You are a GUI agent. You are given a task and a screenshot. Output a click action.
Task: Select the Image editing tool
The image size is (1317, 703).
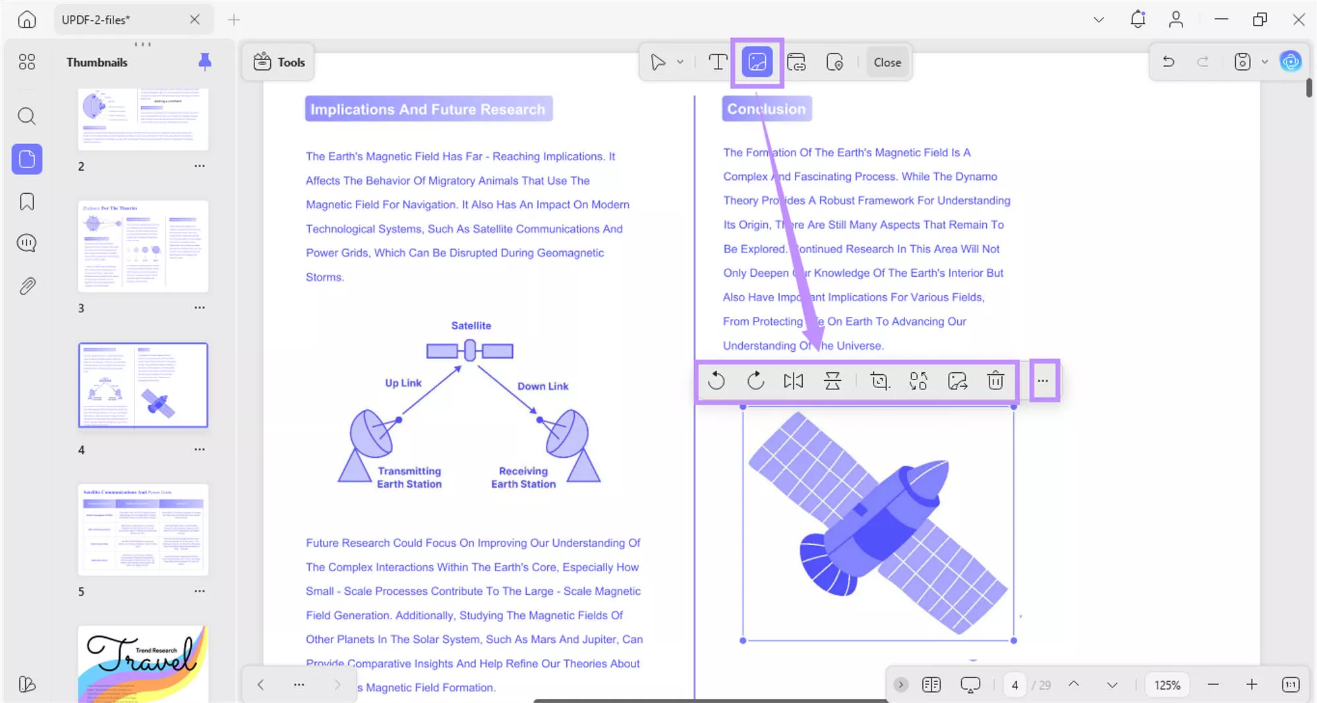tap(756, 61)
